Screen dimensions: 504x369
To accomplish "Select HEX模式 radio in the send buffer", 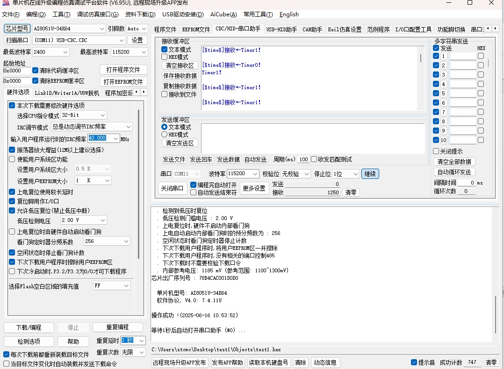I will point(165,135).
